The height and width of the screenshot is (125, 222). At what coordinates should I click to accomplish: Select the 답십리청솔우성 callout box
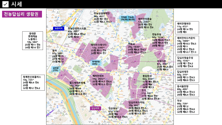point(187,62)
